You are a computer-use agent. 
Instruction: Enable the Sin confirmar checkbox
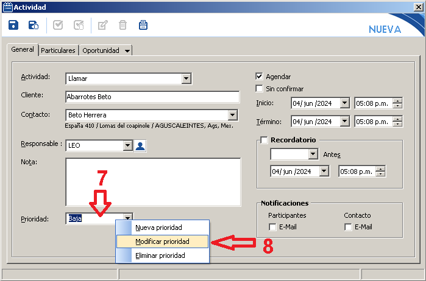[260, 89]
